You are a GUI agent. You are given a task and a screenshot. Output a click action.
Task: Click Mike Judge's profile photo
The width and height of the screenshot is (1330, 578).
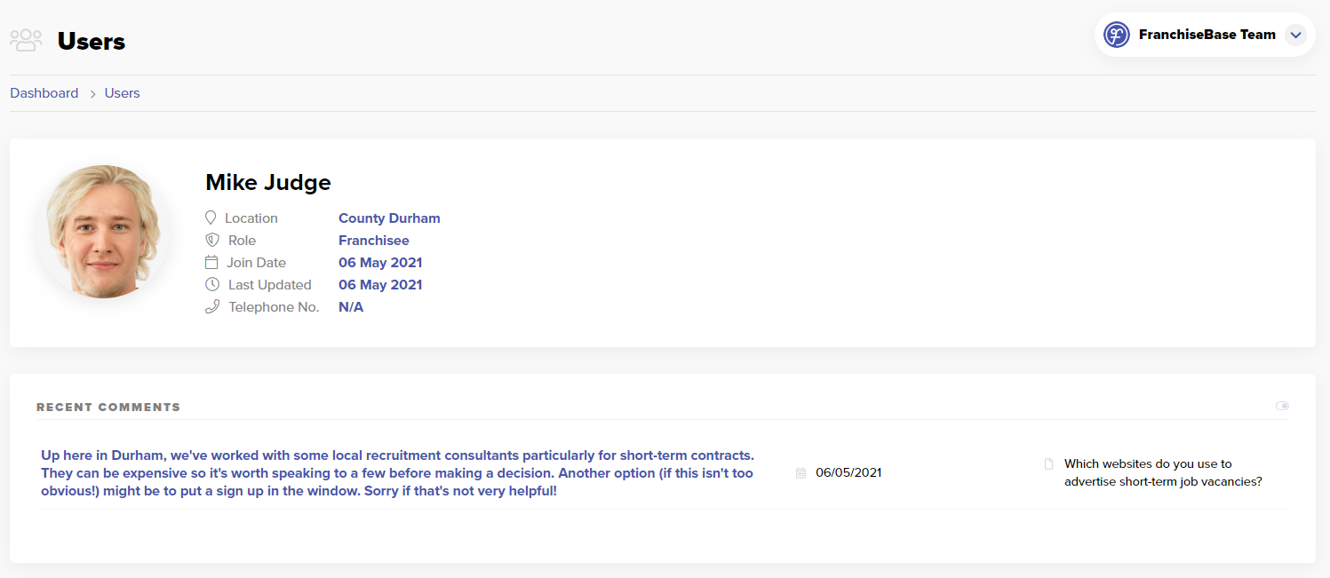(x=103, y=231)
